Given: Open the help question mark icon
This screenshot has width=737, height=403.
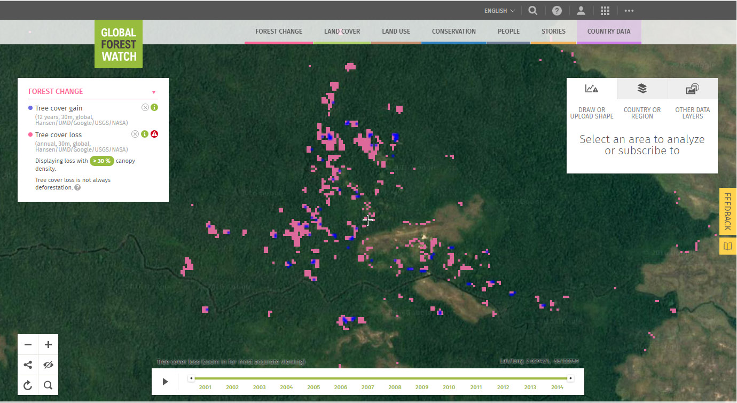Looking at the screenshot, I should [557, 10].
